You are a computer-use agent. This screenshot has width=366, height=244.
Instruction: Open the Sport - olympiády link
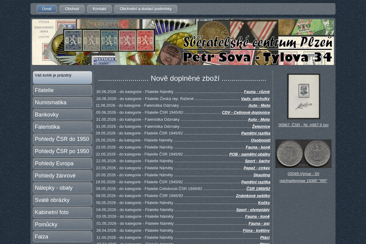253,210
